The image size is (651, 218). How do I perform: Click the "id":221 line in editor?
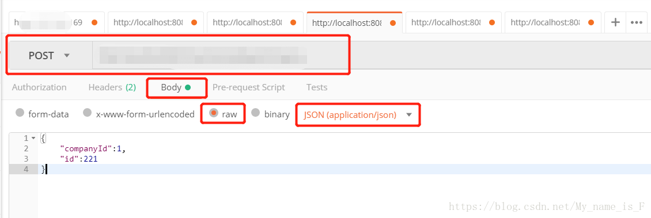[x=79, y=159]
